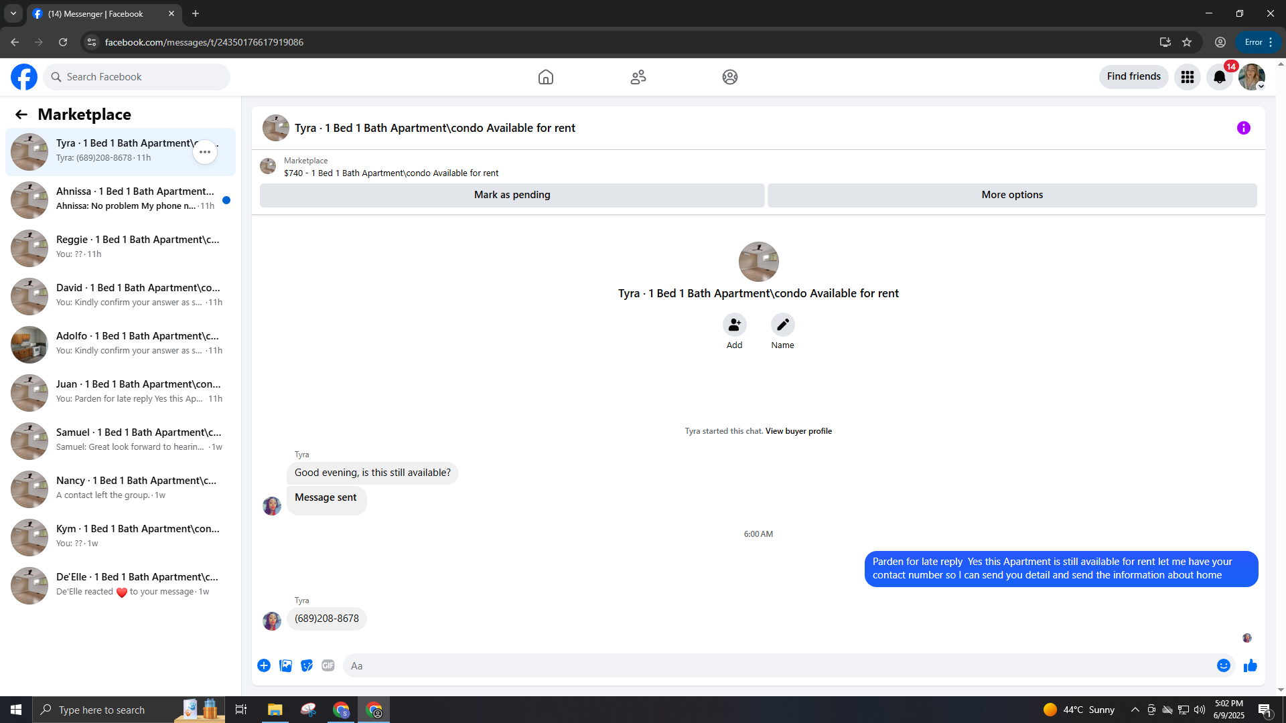This screenshot has width=1286, height=723.
Task: Open the Nancy conversation
Action: coord(121,489)
